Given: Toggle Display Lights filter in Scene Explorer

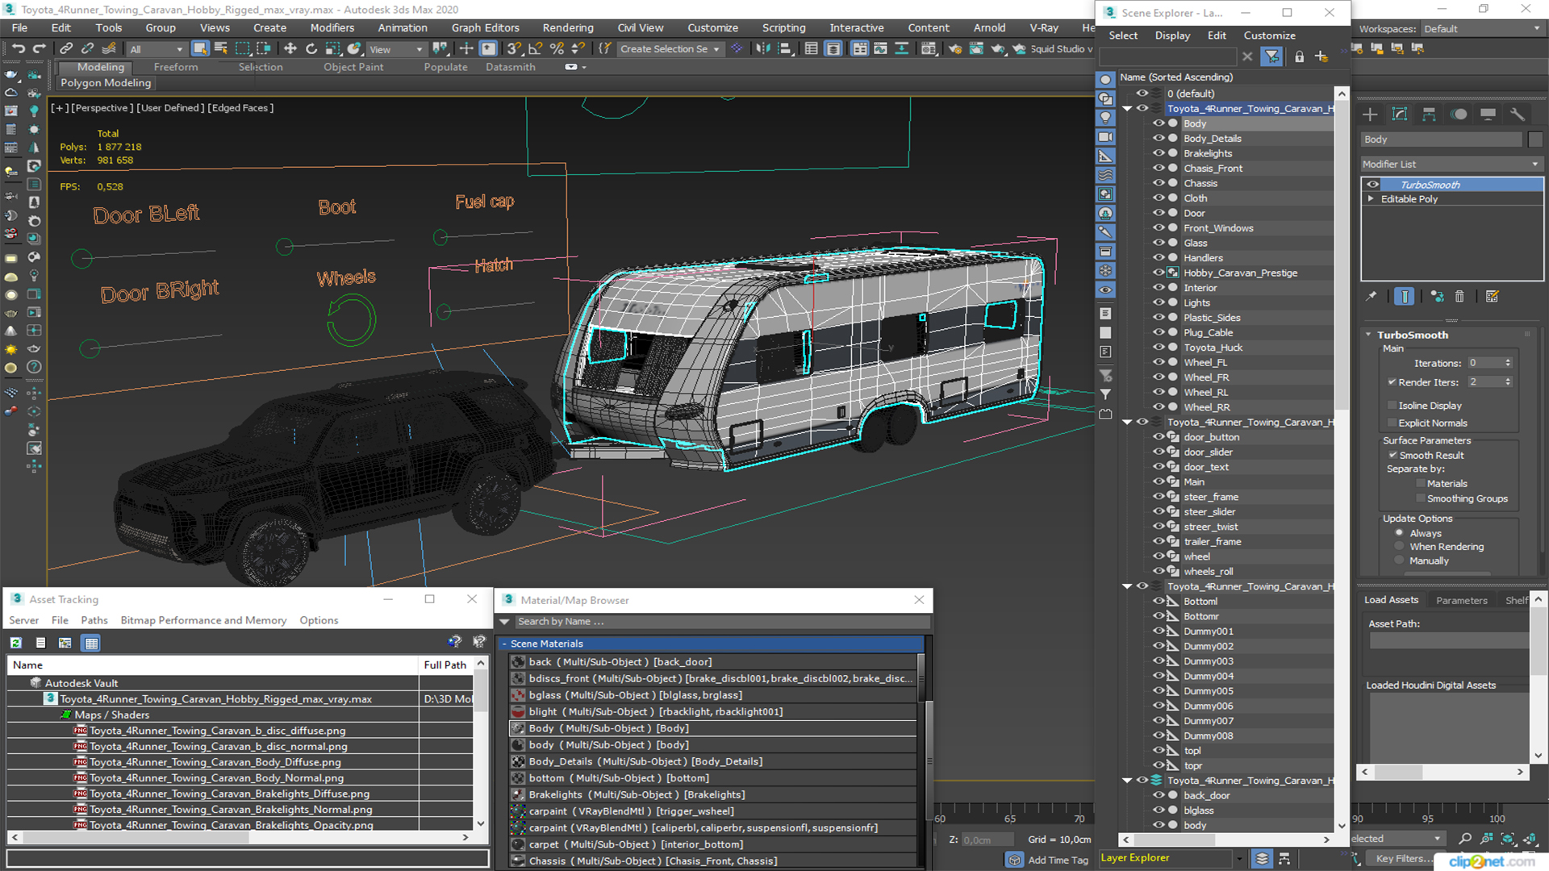Looking at the screenshot, I should (1105, 118).
